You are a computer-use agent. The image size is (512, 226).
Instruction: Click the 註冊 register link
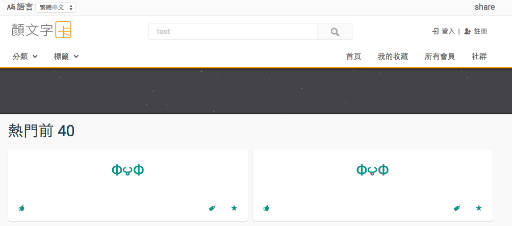481,31
